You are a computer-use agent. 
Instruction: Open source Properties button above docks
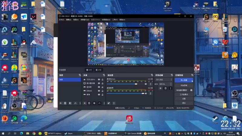point(89,70)
